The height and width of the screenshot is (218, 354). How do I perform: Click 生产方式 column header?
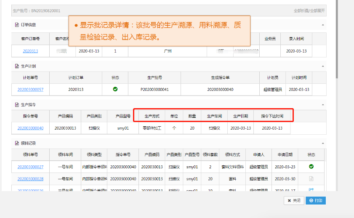point(152,116)
